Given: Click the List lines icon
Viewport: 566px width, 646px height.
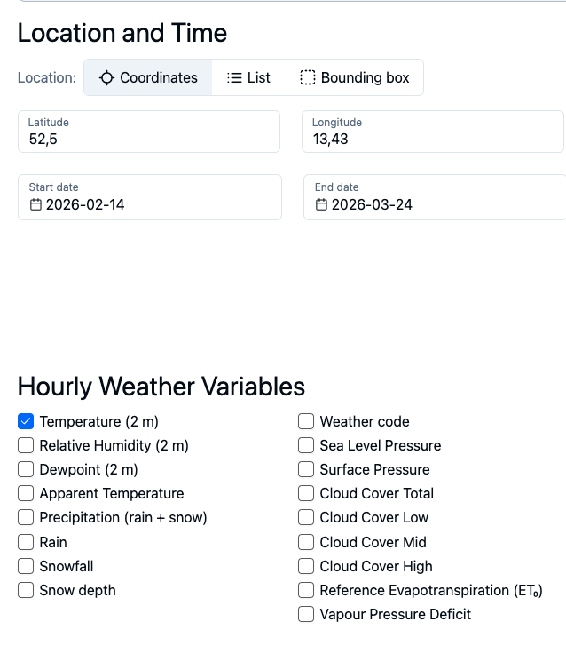Looking at the screenshot, I should click(234, 77).
